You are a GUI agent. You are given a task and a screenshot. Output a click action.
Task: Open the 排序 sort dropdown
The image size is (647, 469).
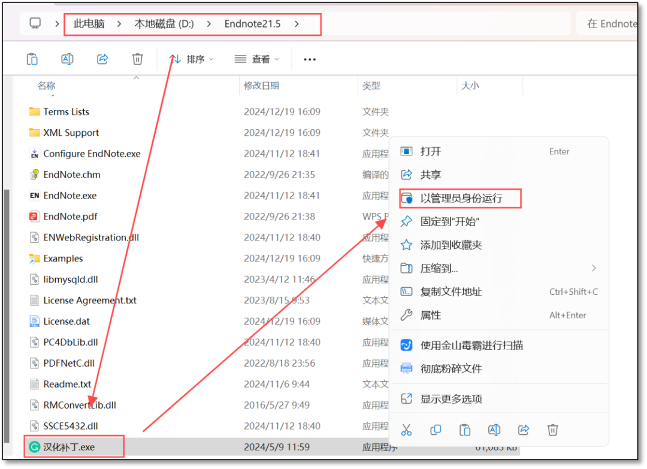click(x=192, y=59)
